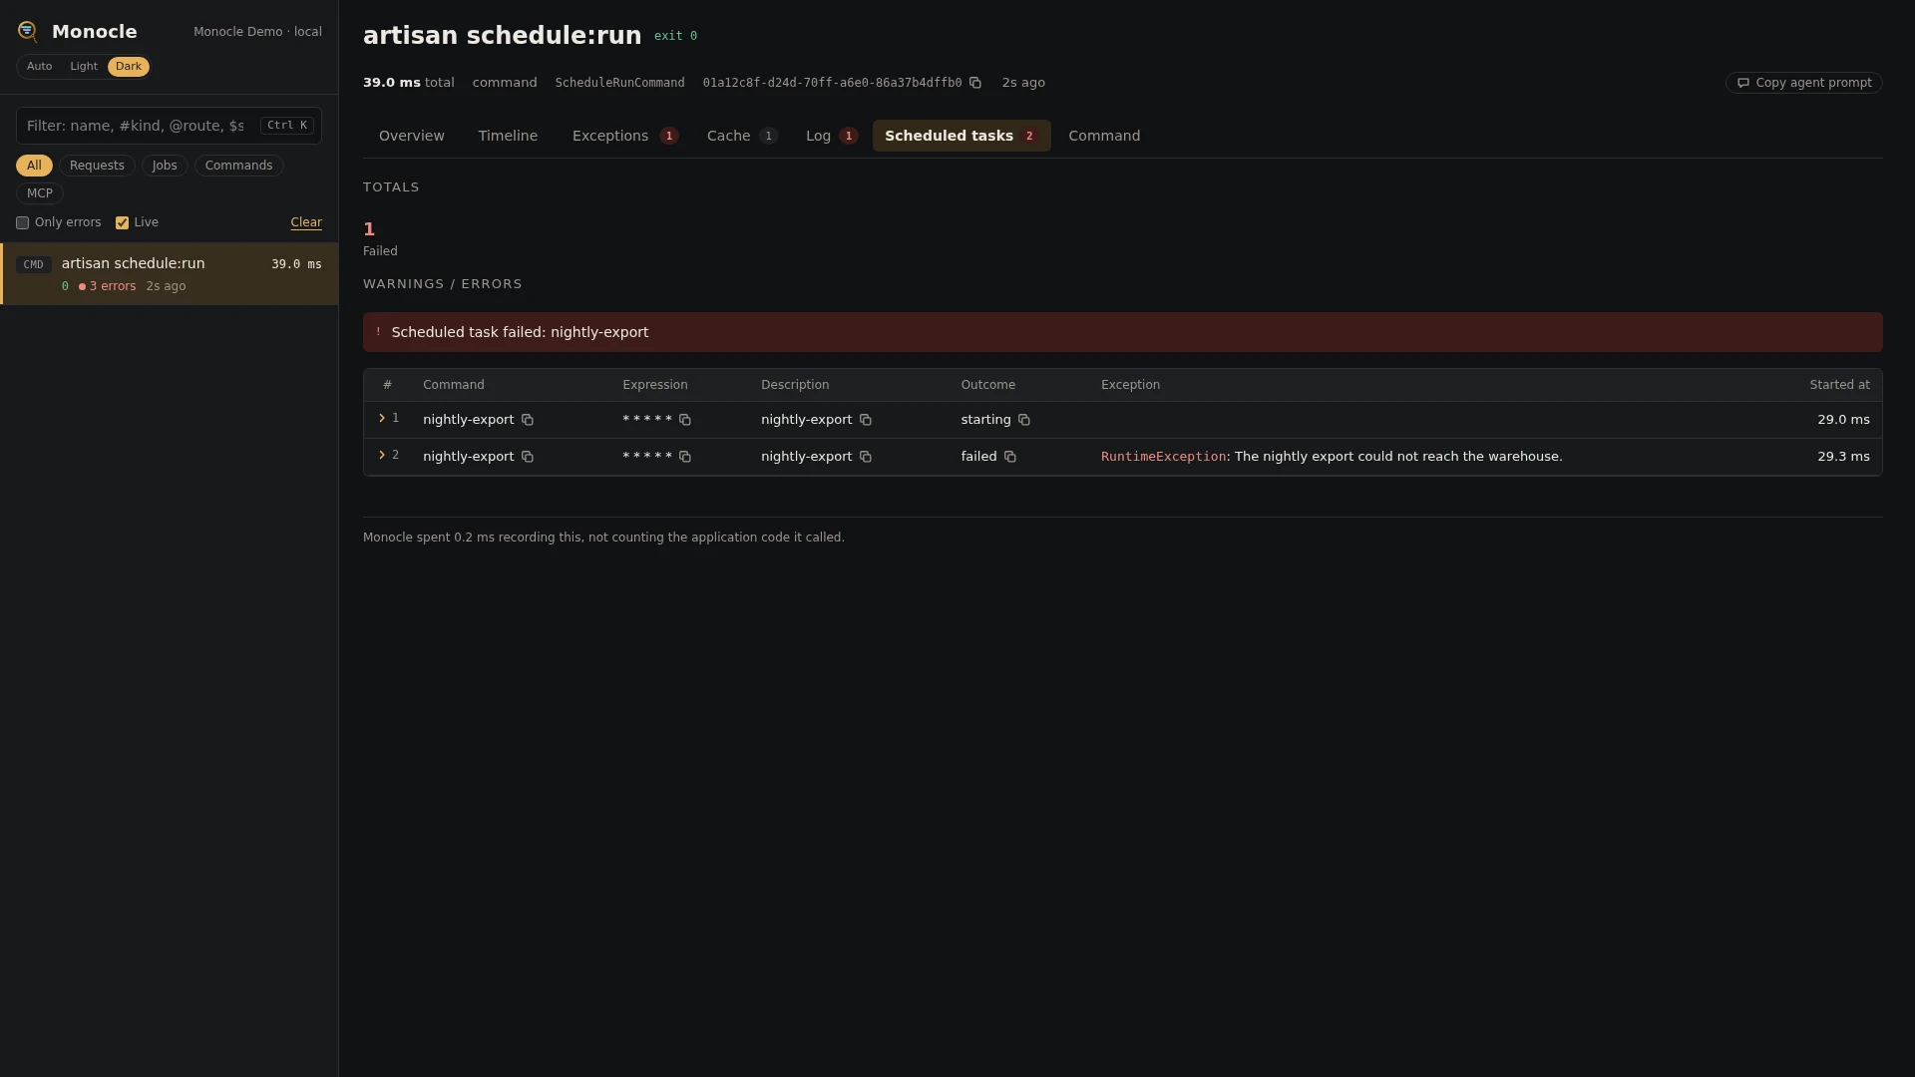Enable the Only errors checkbox

(x=22, y=223)
